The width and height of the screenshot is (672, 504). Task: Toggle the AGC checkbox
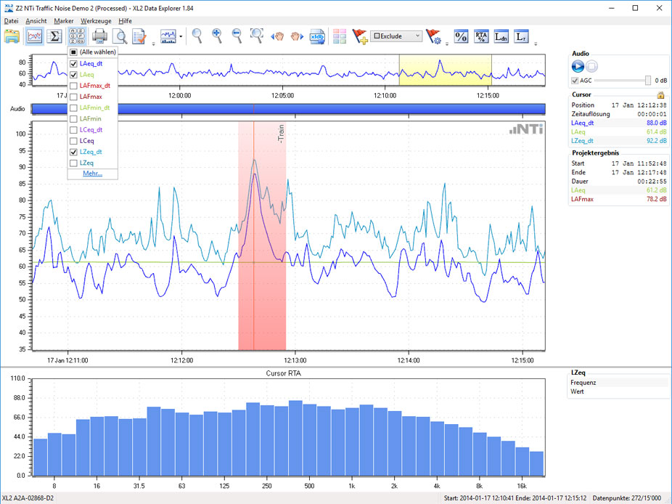pyautogui.click(x=575, y=81)
